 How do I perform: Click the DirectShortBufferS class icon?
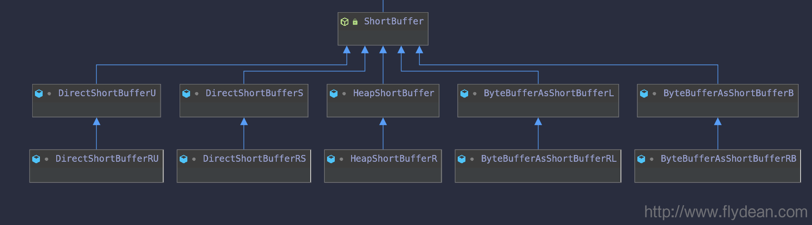[186, 94]
